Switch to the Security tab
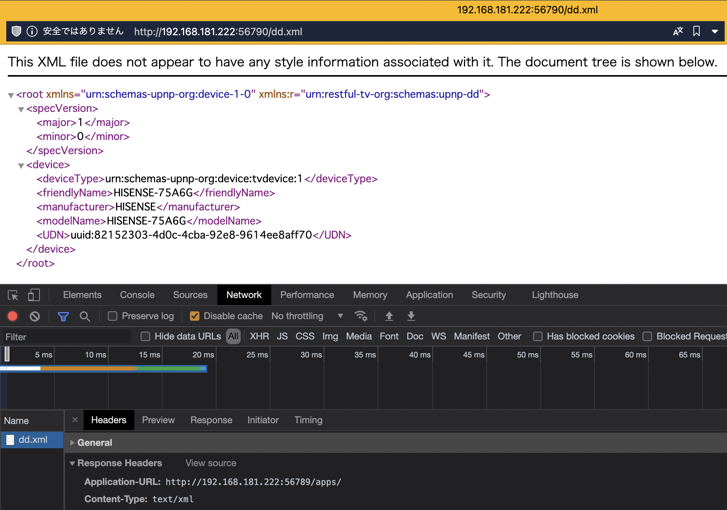Screen dimensions: 727x510 pos(489,295)
